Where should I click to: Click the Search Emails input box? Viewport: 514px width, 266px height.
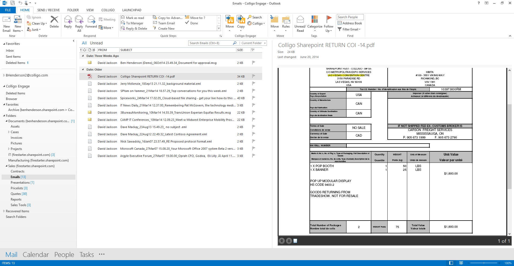tap(210, 43)
